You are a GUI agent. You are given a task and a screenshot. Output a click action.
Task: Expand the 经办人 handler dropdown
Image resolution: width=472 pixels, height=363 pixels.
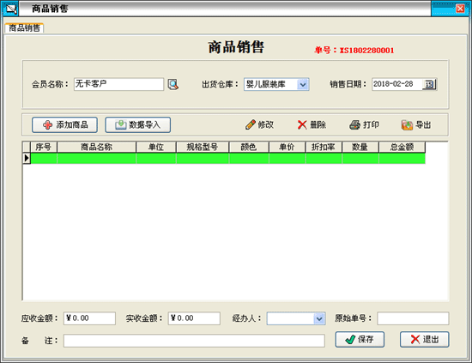pyautogui.click(x=319, y=318)
